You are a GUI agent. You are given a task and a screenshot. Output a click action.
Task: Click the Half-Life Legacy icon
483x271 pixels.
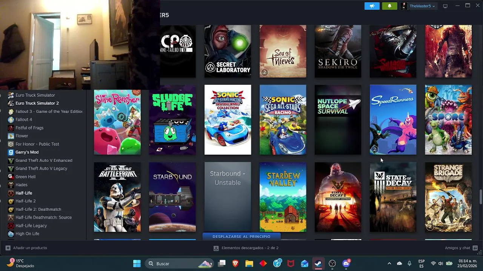11,225
